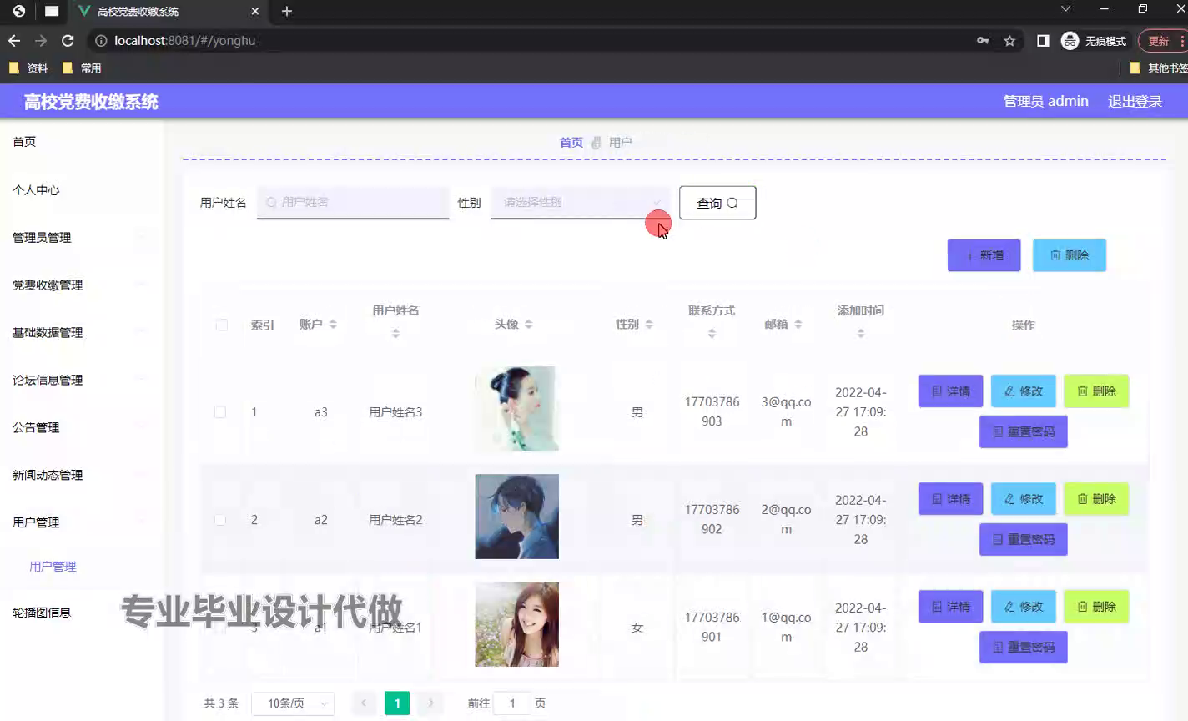This screenshot has width=1188, height=721.
Task: Click the previous page arrow in pagination
Action: pyautogui.click(x=364, y=703)
